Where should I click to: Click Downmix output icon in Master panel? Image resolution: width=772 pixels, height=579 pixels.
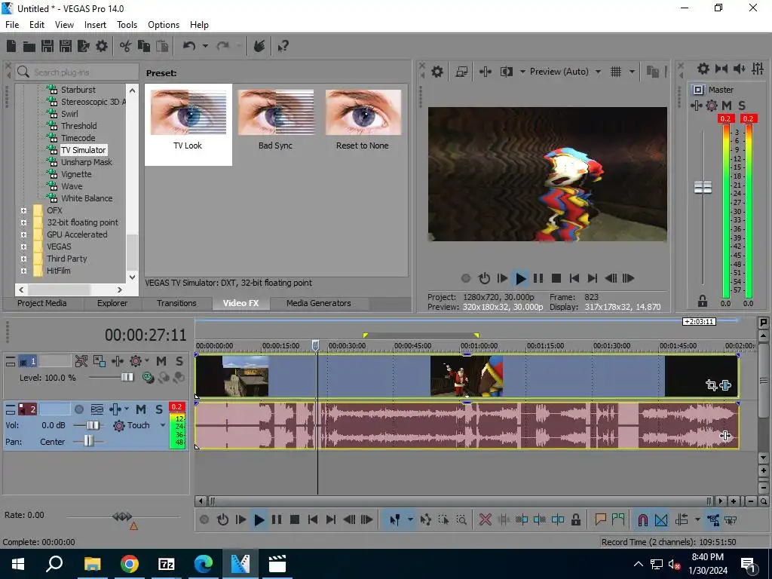[x=721, y=69]
